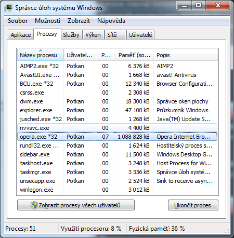Viewport: 234px width, 238px height.
Task: Select the explorer.exe process row
Action: coord(117,110)
